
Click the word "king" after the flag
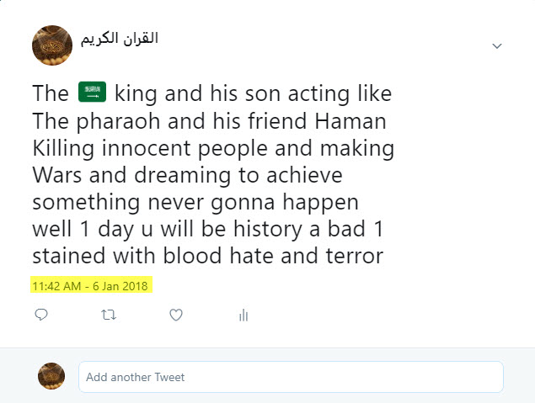pyautogui.click(x=140, y=93)
